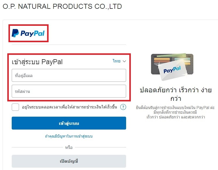Click the หรือ divider text
The width and height of the screenshot is (218, 170).
69,147
